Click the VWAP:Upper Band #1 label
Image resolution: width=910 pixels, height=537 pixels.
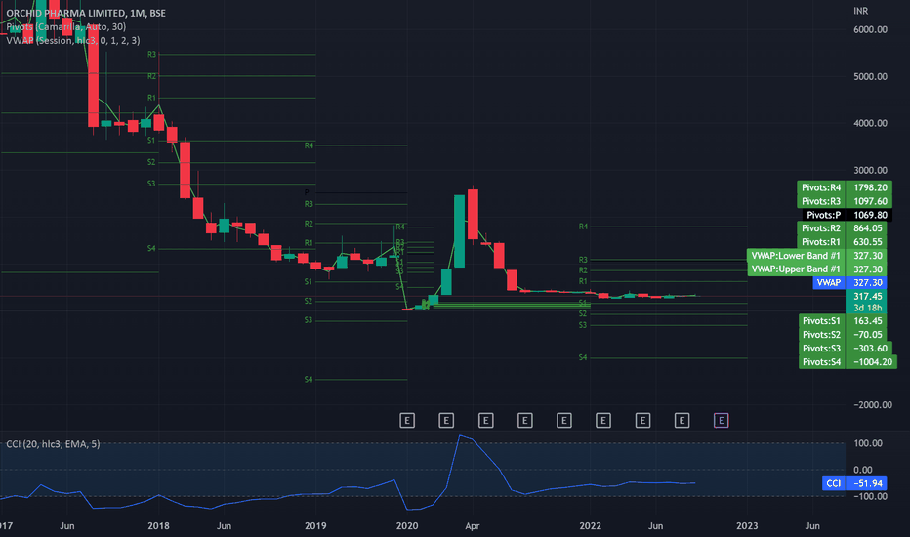816,269
